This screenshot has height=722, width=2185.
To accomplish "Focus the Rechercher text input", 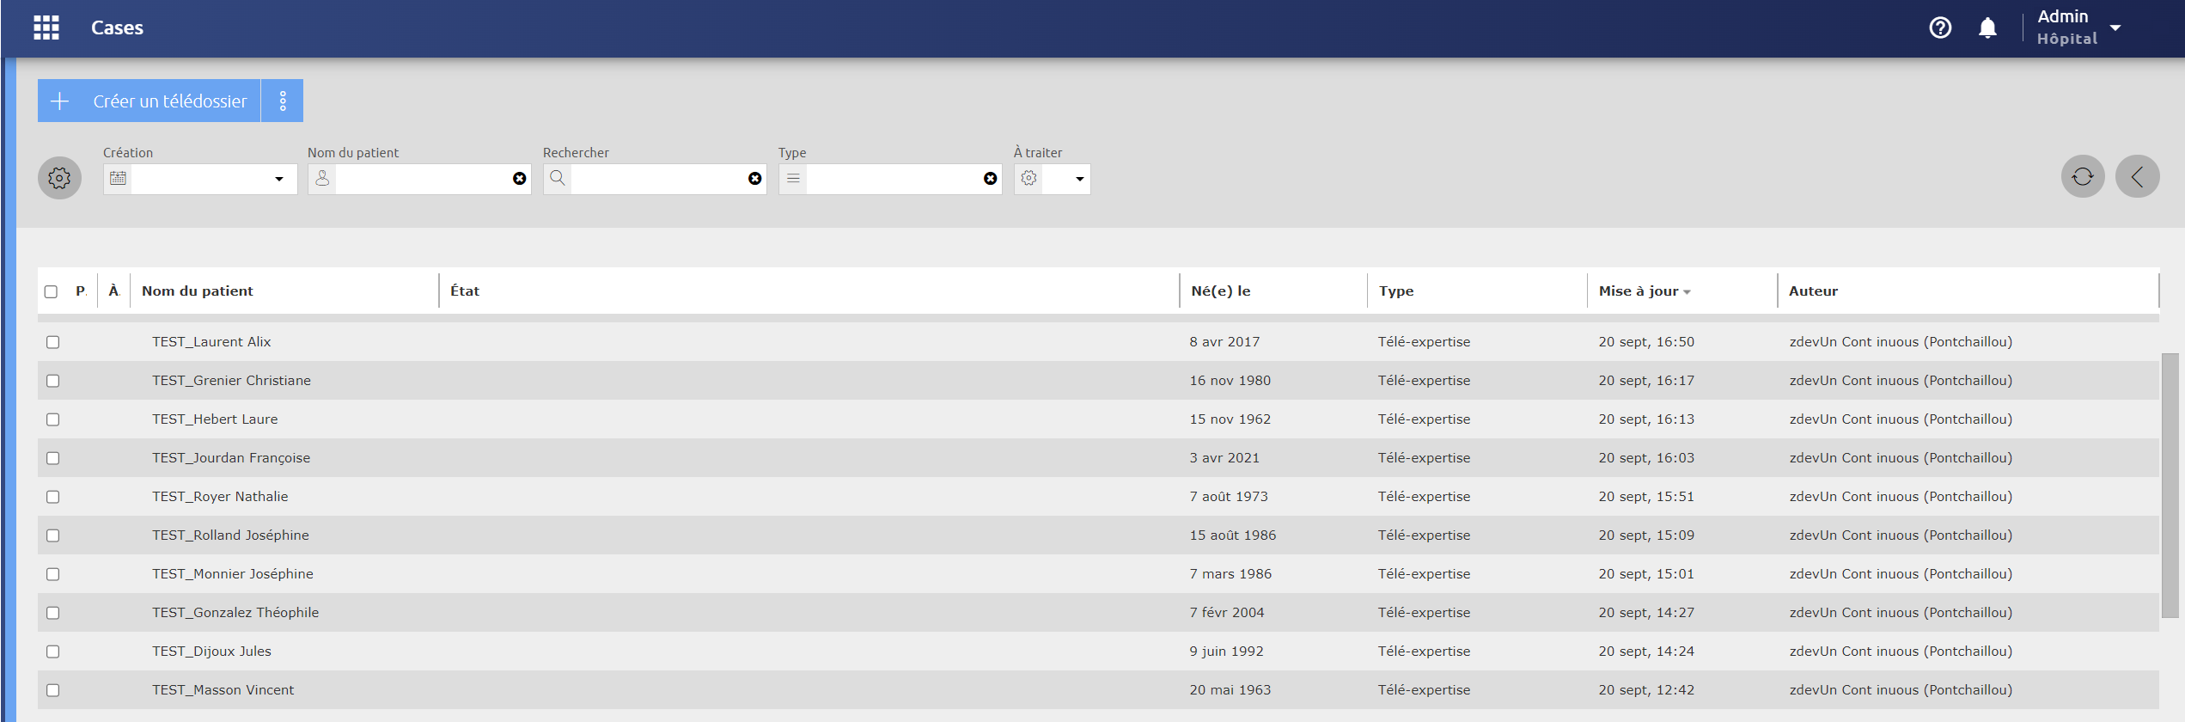I will (x=656, y=179).
